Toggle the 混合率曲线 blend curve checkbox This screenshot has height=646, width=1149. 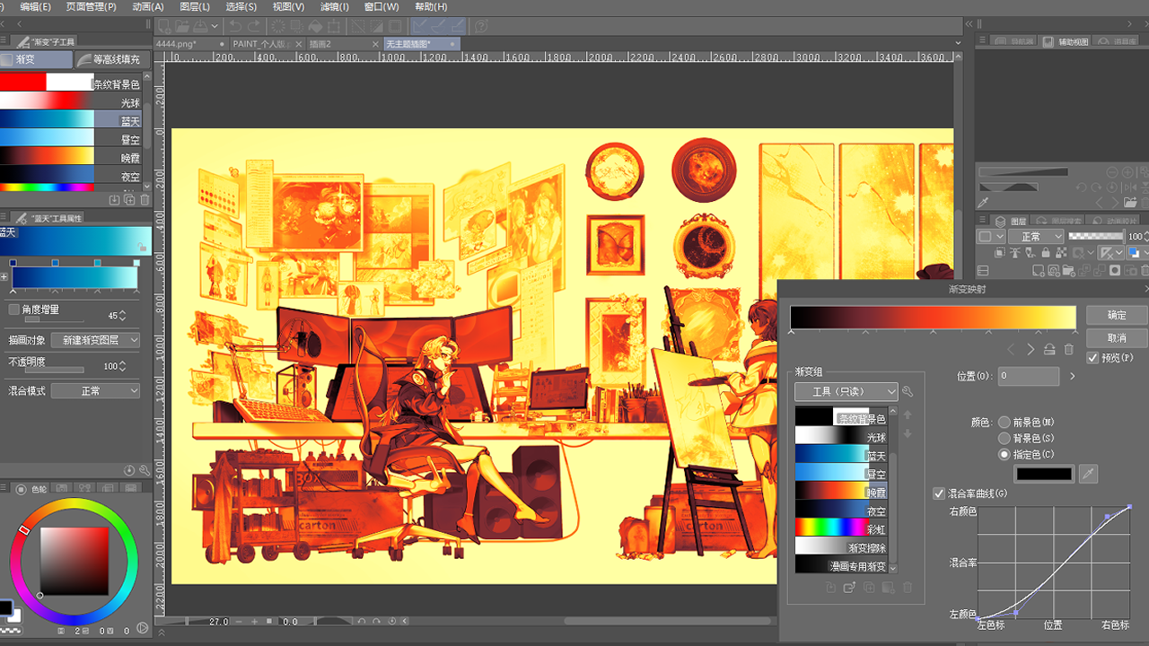(939, 493)
